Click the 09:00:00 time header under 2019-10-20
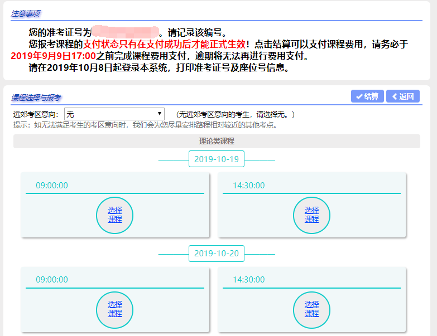This screenshot has width=437, height=336. tap(52, 280)
